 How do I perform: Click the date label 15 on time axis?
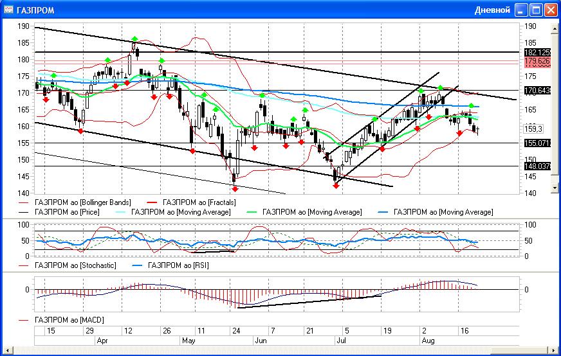click(51, 331)
